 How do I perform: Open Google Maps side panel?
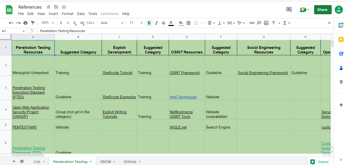pos(341,82)
